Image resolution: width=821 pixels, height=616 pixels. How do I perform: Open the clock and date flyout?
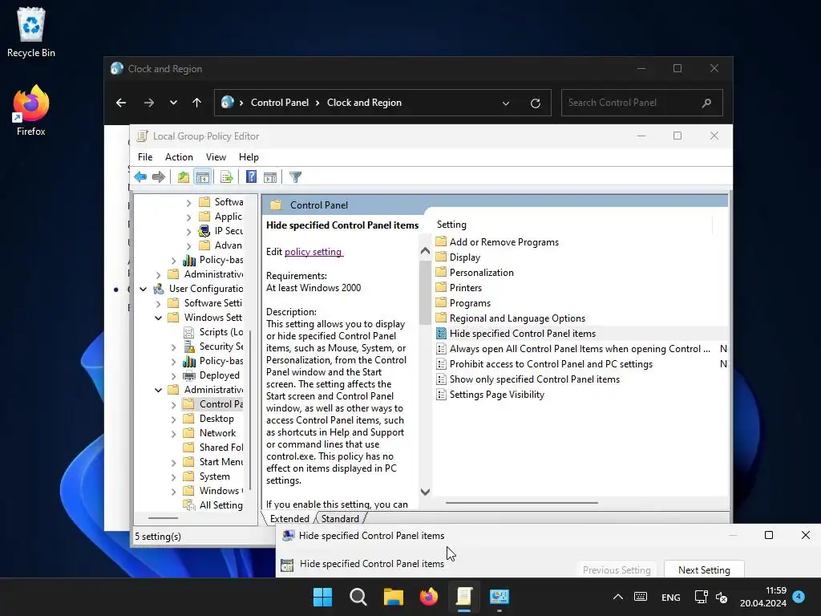coord(763,597)
